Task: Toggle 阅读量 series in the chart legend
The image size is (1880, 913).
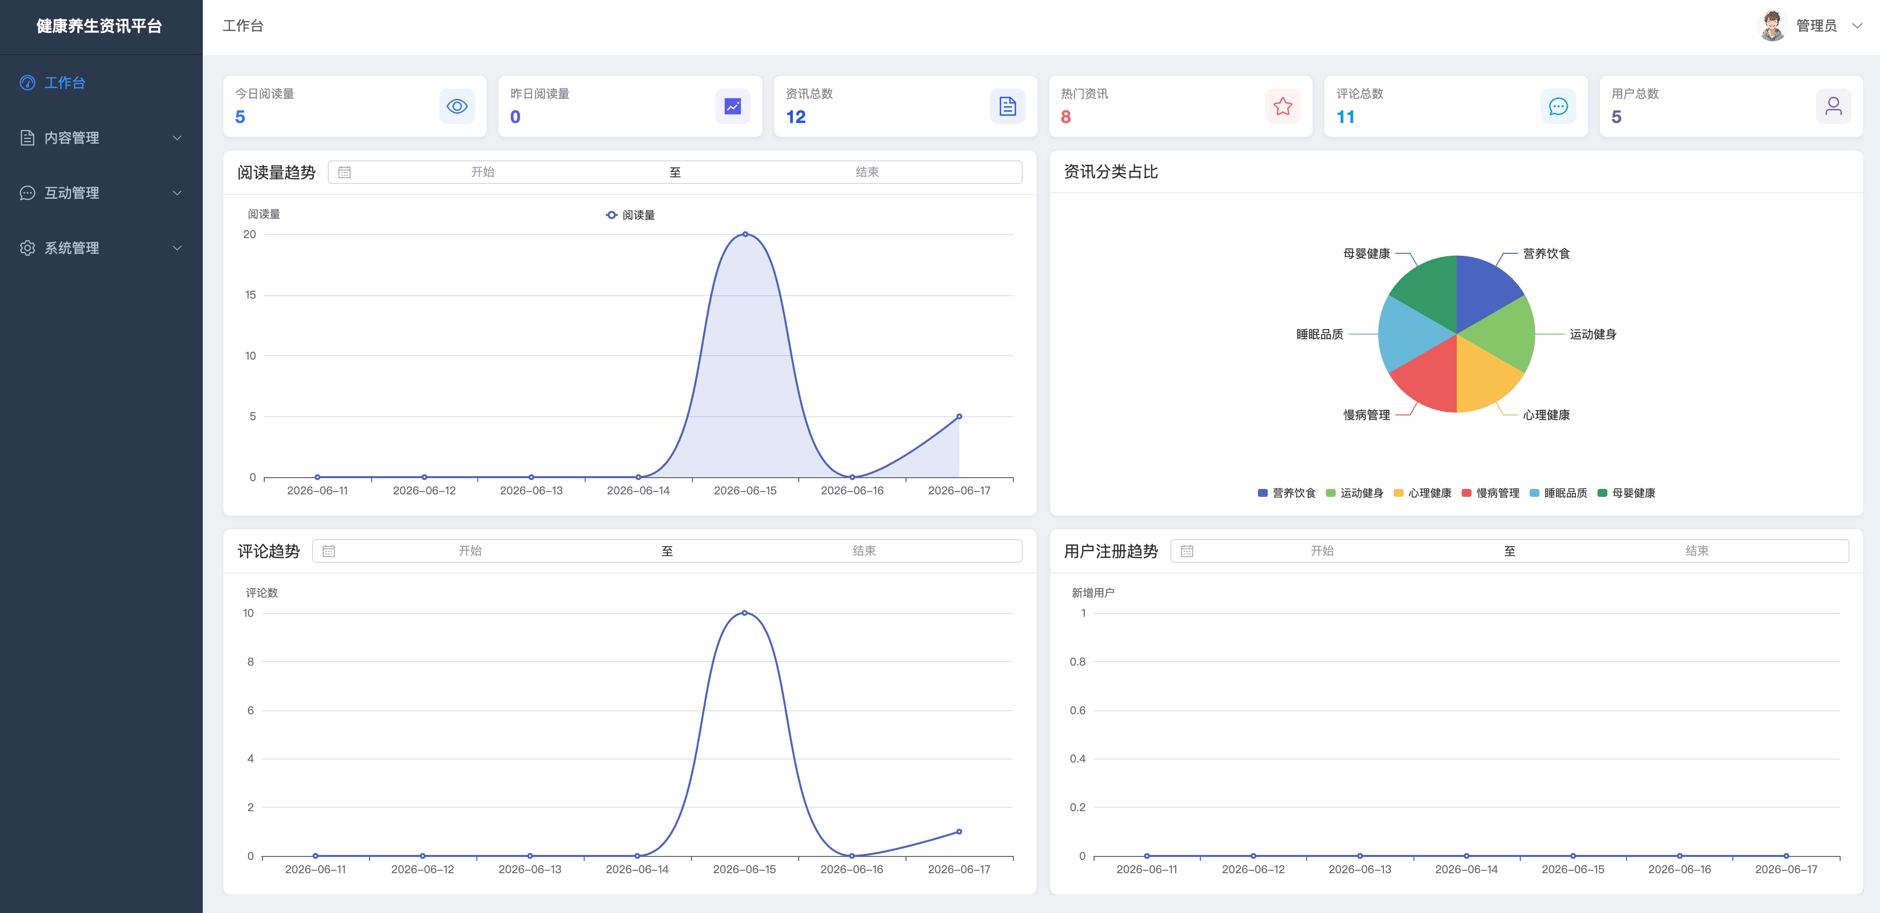Action: click(630, 215)
